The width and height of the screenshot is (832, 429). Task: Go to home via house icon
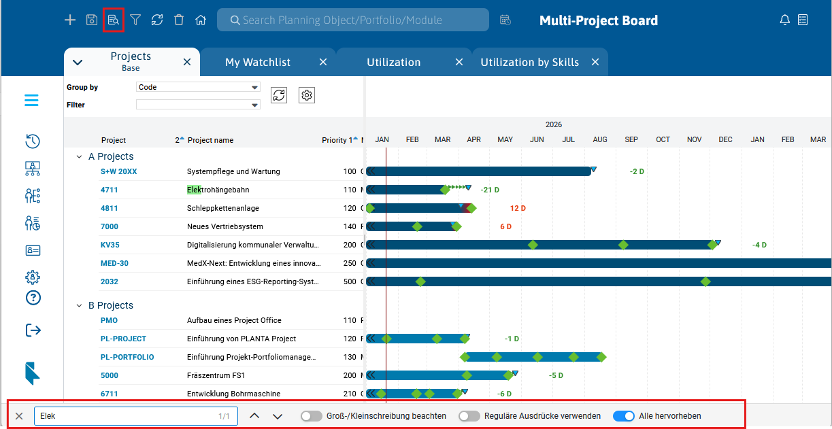pyautogui.click(x=201, y=20)
